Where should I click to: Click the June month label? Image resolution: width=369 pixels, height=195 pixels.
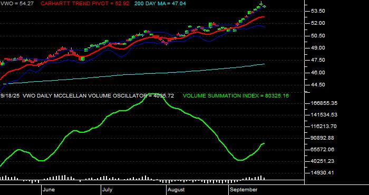coord(49,190)
